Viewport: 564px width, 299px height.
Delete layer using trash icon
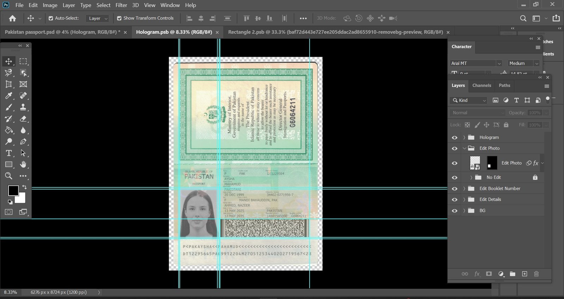[x=537, y=274]
